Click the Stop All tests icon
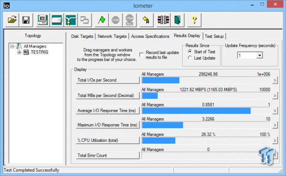The width and height of the screenshot is (286, 176). pyautogui.click(x=130, y=20)
